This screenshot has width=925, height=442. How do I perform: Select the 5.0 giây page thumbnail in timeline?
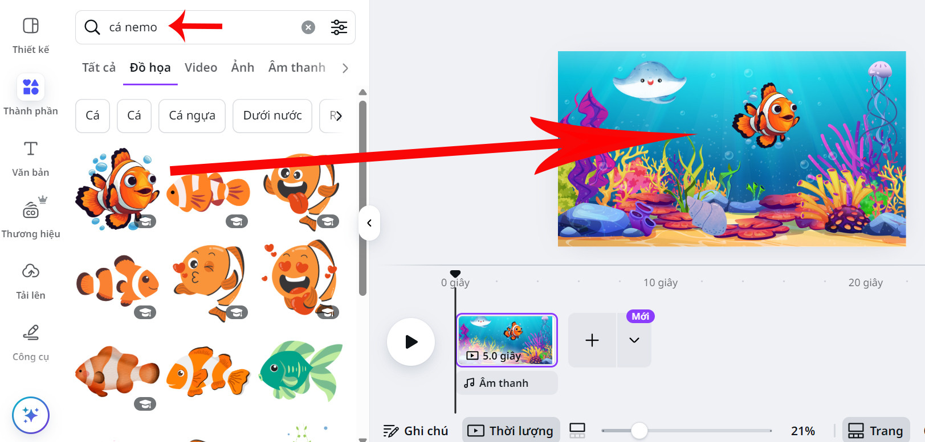pyautogui.click(x=506, y=340)
